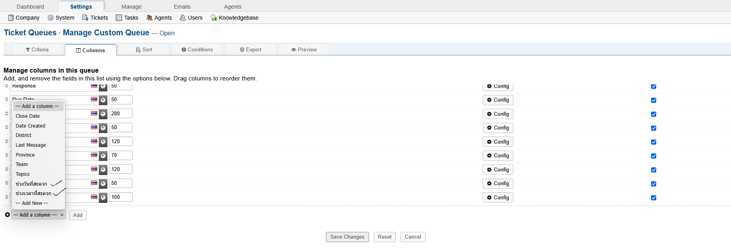731x248 pixels.
Task: Click the drag handle of the Due Date row
Action: (x=7, y=100)
